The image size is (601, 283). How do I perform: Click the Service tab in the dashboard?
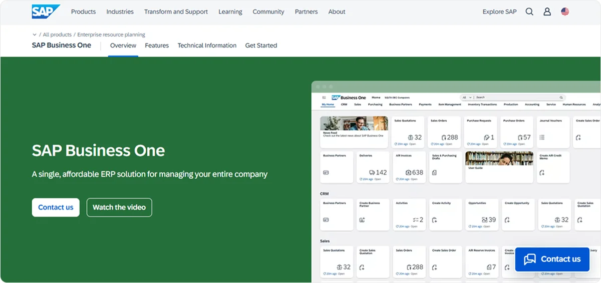(551, 104)
